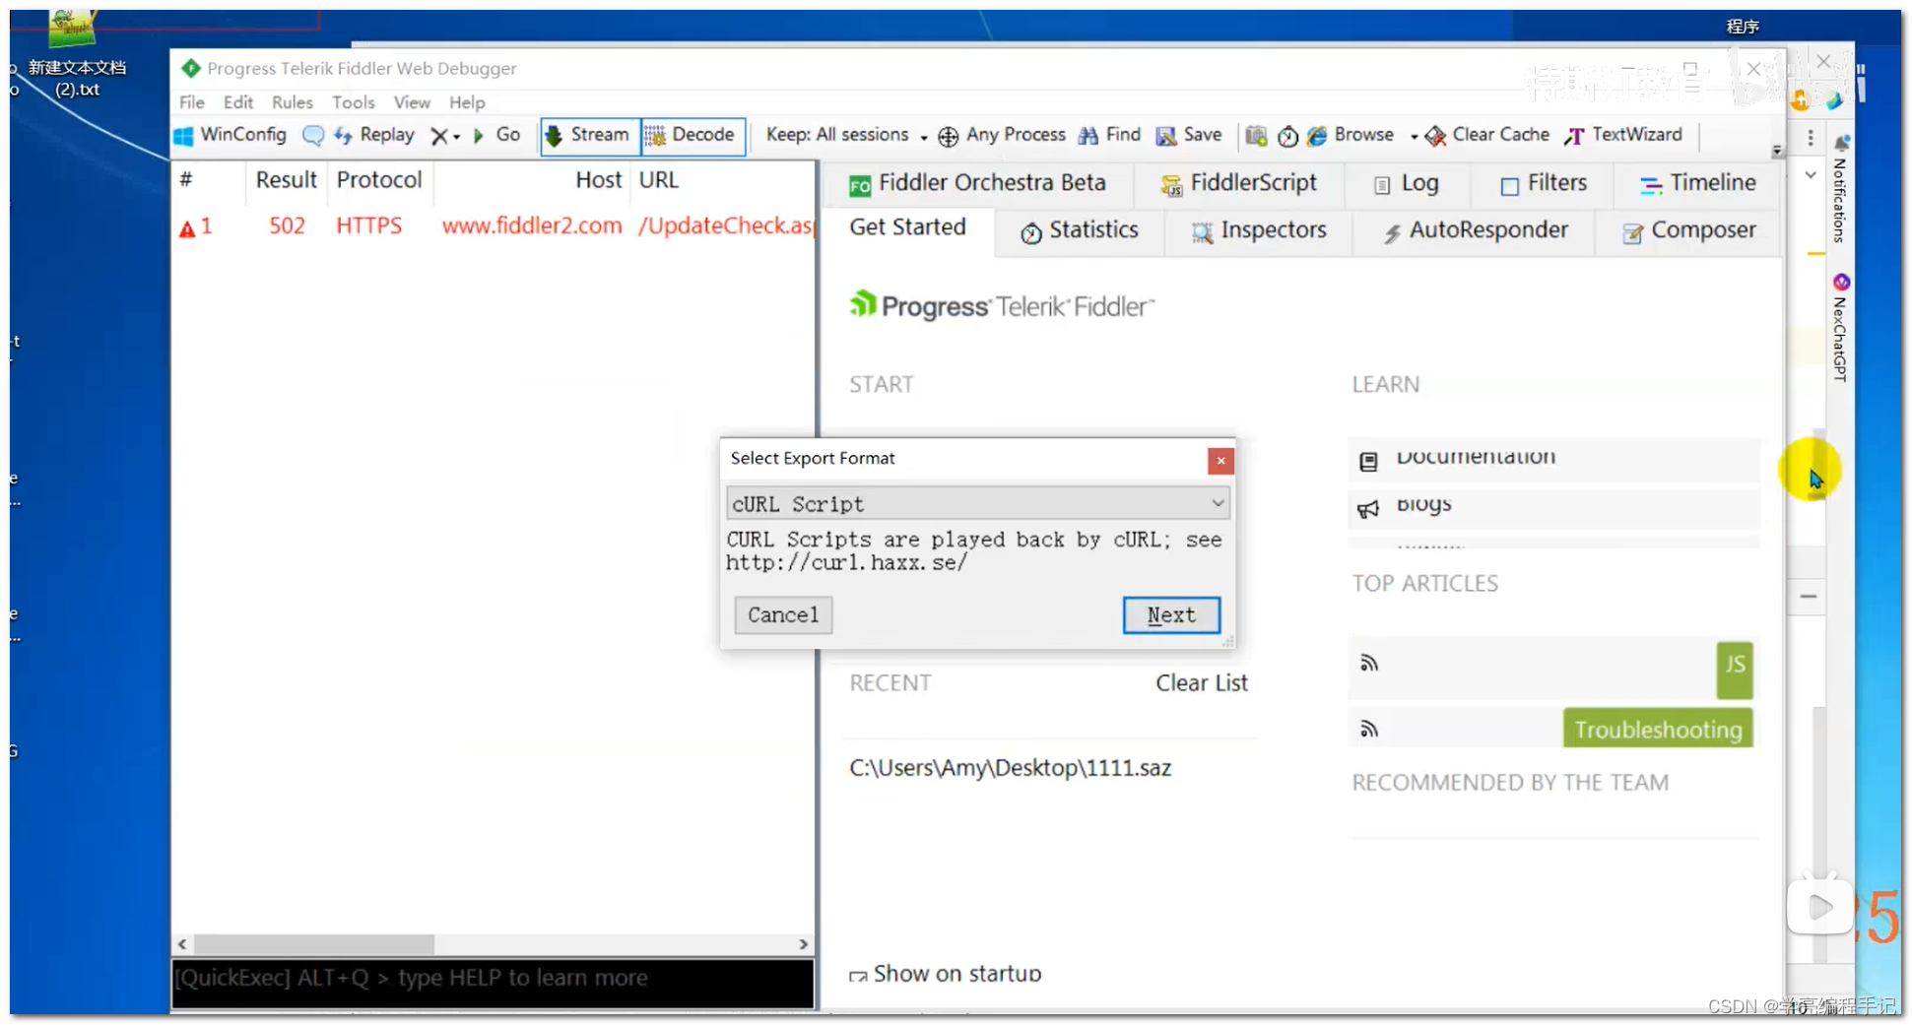Toggle Stream mode
This screenshot has height=1025, width=1912.
point(588,135)
